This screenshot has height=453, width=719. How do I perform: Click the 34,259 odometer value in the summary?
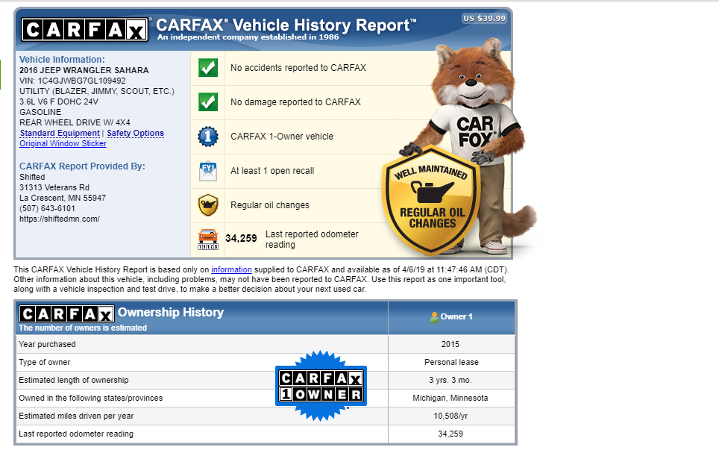(x=241, y=239)
